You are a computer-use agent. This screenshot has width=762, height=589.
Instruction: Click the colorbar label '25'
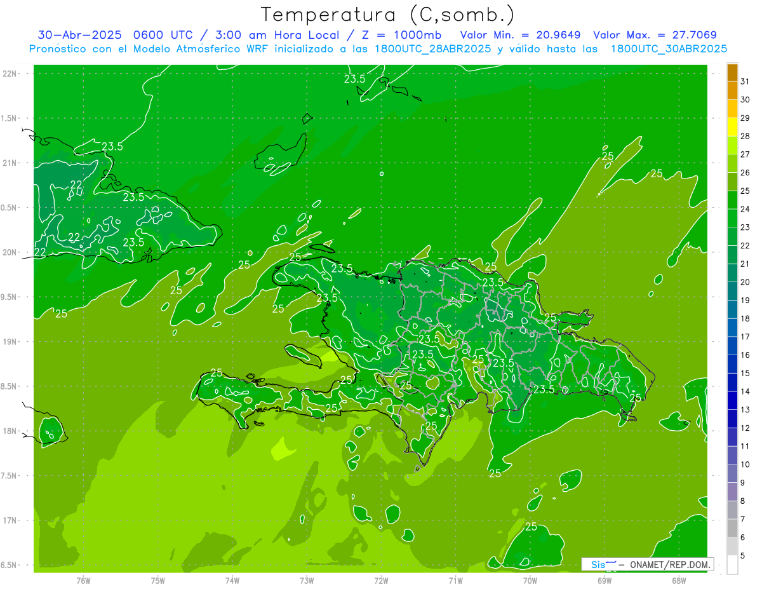tap(745, 191)
